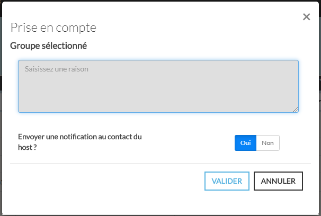Cancel the acknowledgement with ANNULER
The width and height of the screenshot is (321, 216).
[x=278, y=181]
